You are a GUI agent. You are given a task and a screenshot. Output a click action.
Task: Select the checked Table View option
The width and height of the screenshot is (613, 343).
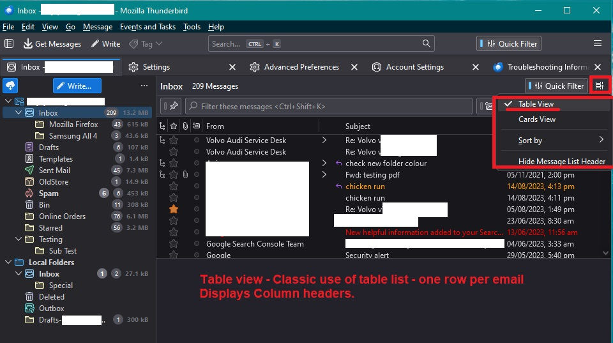coord(536,104)
